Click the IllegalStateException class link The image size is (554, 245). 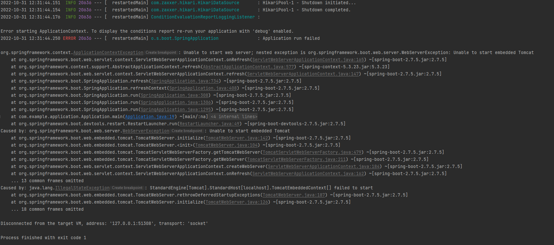click(82, 188)
